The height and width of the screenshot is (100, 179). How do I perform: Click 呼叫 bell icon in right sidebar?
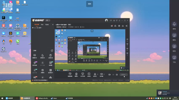174,24
